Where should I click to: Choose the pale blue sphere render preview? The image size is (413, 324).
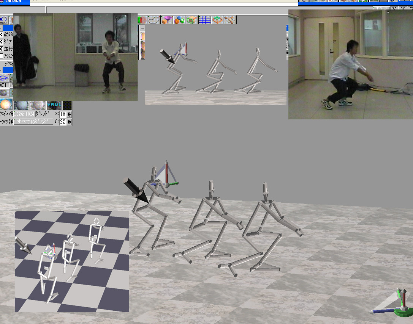pos(21,105)
